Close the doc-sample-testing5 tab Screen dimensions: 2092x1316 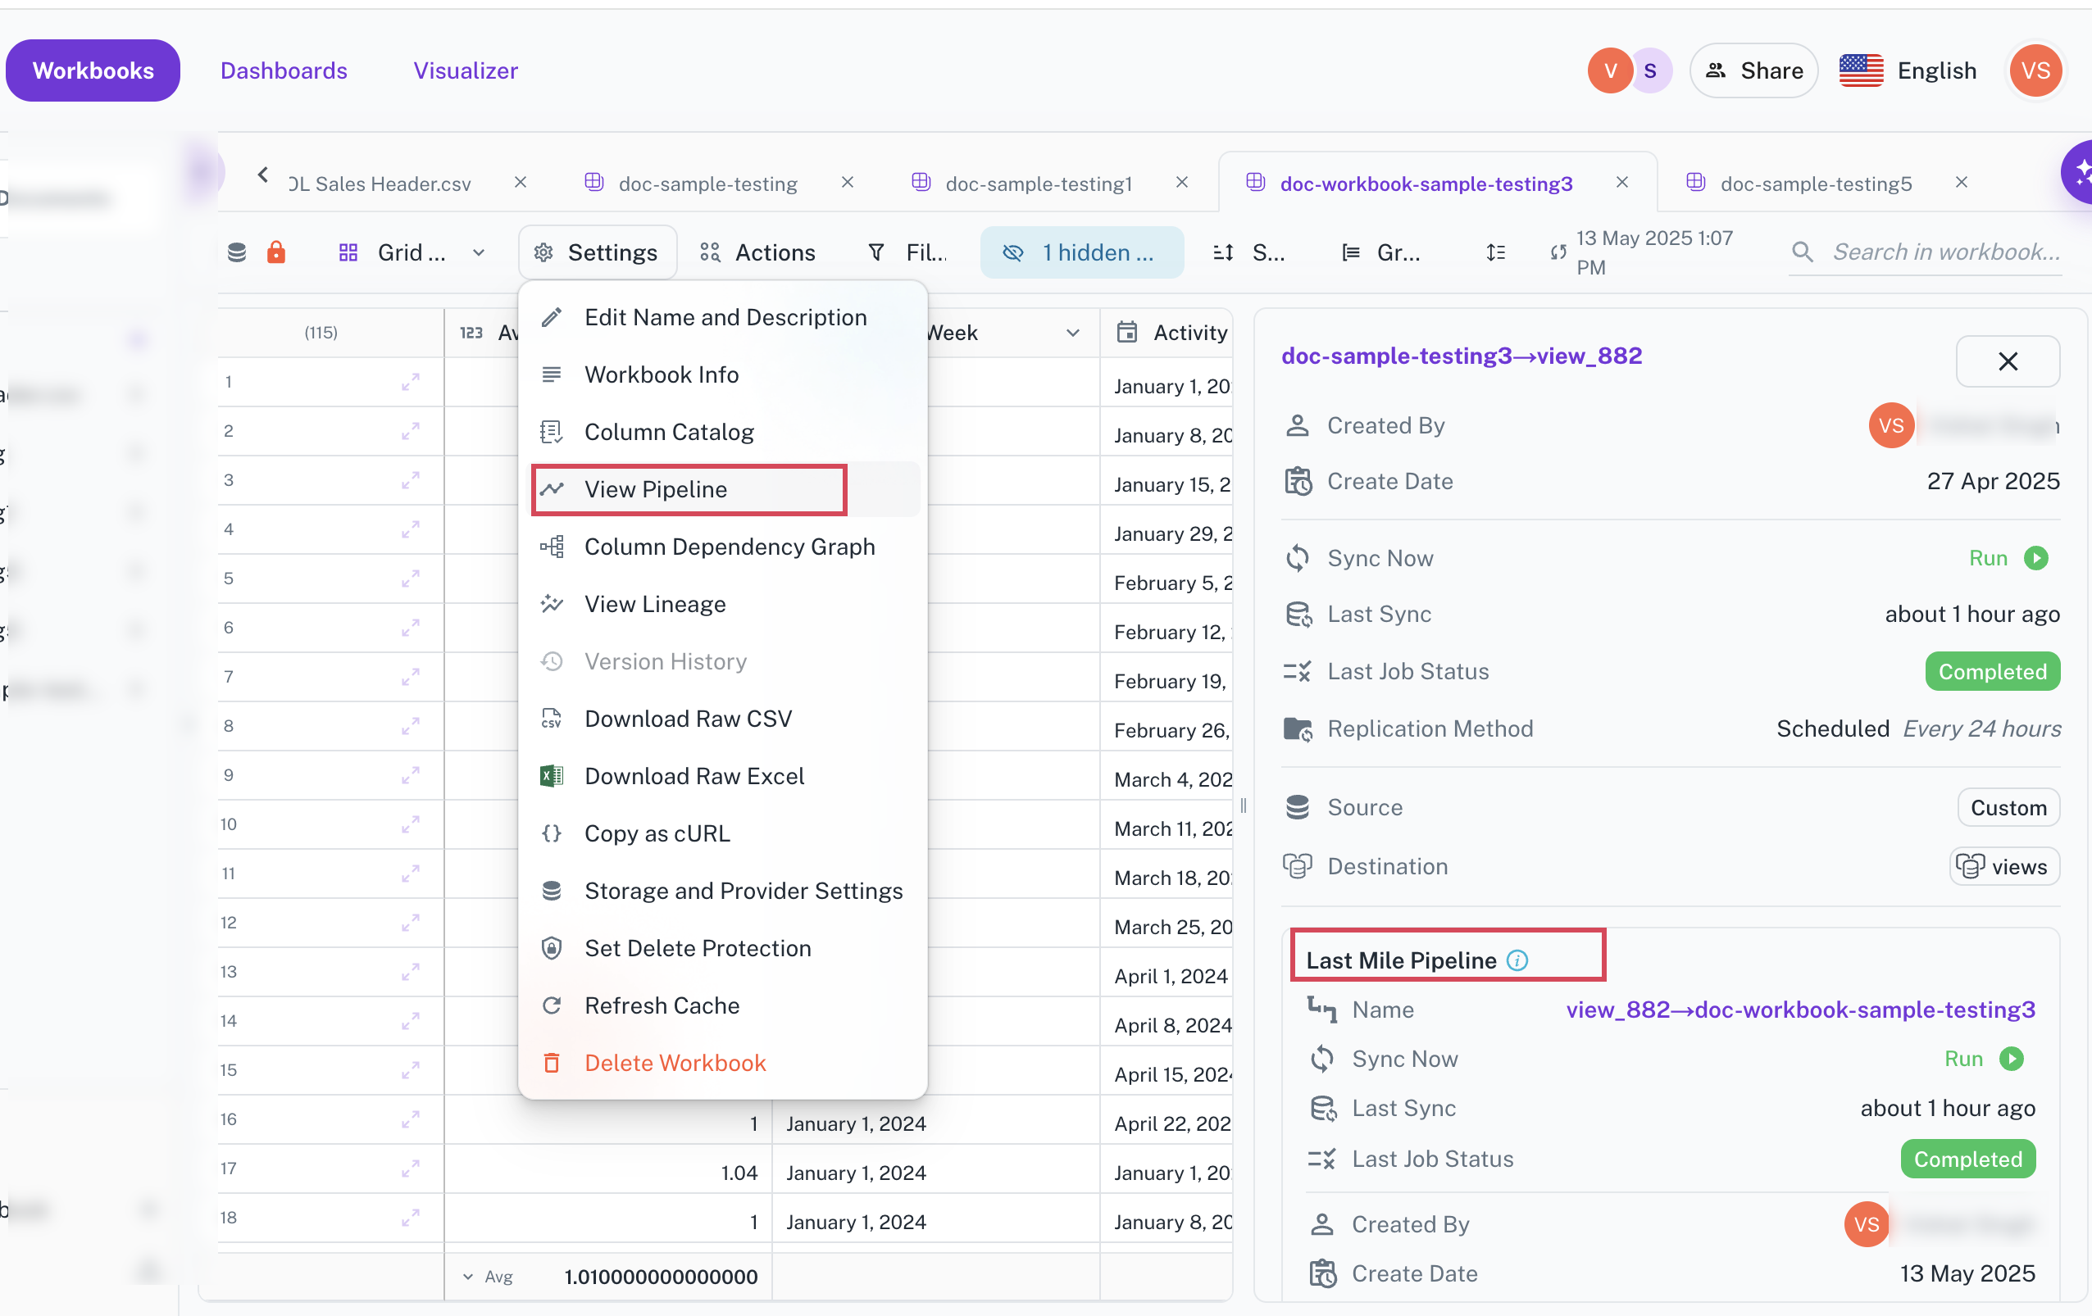point(1962,183)
